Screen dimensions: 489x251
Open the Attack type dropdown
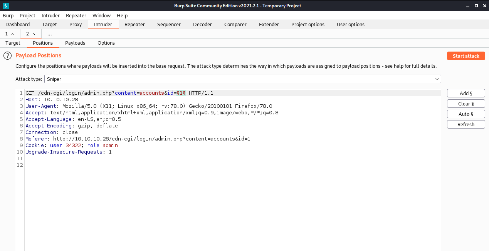pos(242,79)
